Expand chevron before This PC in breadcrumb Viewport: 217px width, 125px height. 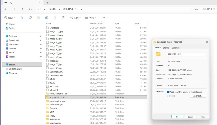(44, 9)
